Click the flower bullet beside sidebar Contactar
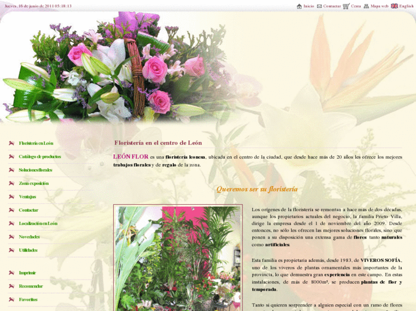 tap(11, 210)
